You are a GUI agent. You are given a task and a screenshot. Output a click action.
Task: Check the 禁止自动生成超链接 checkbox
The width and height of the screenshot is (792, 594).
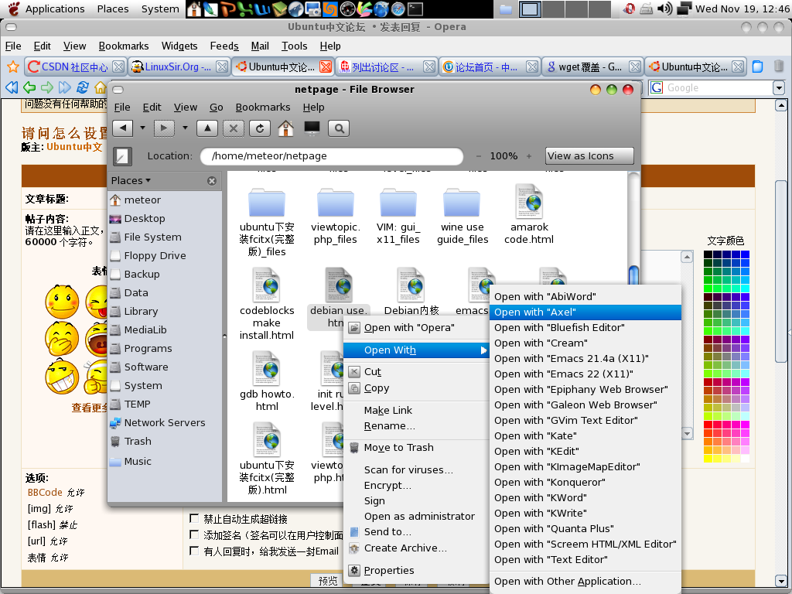193,518
